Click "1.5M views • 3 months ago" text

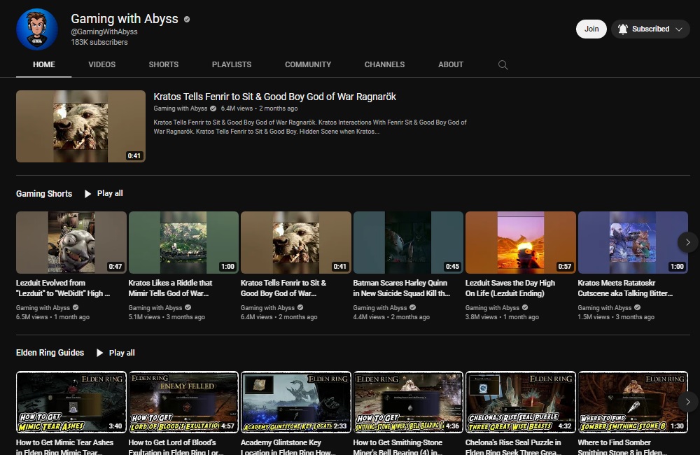(616, 317)
